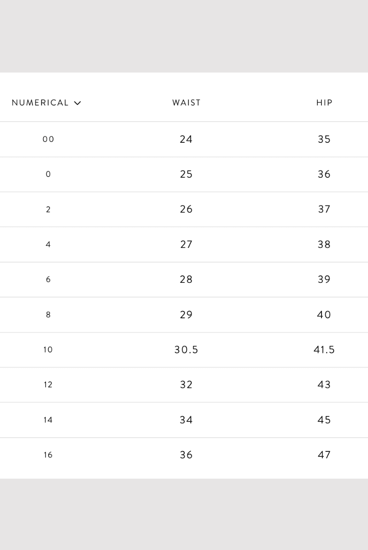The width and height of the screenshot is (368, 550).
Task: Select size 14 row label
Action: point(48,420)
